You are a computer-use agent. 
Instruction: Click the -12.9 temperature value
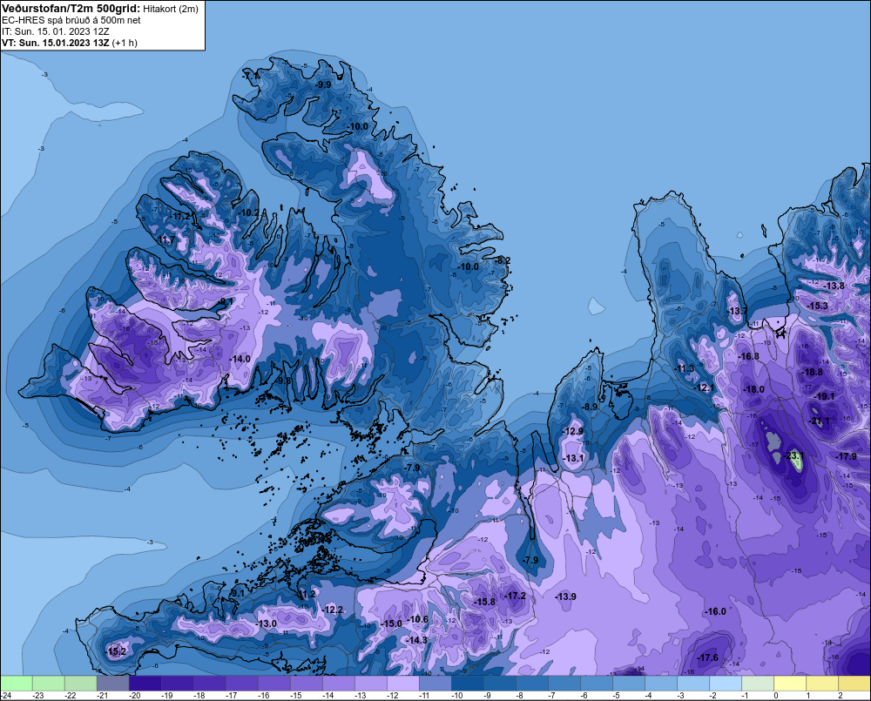tap(573, 431)
